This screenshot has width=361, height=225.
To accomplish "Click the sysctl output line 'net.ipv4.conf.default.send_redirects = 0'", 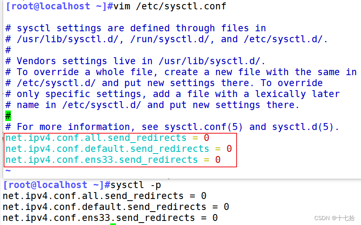I will pos(116,207).
